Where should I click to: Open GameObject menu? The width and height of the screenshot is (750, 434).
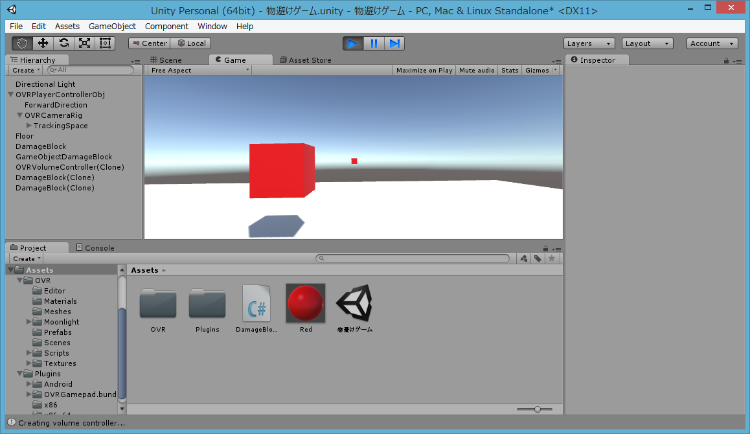(112, 27)
